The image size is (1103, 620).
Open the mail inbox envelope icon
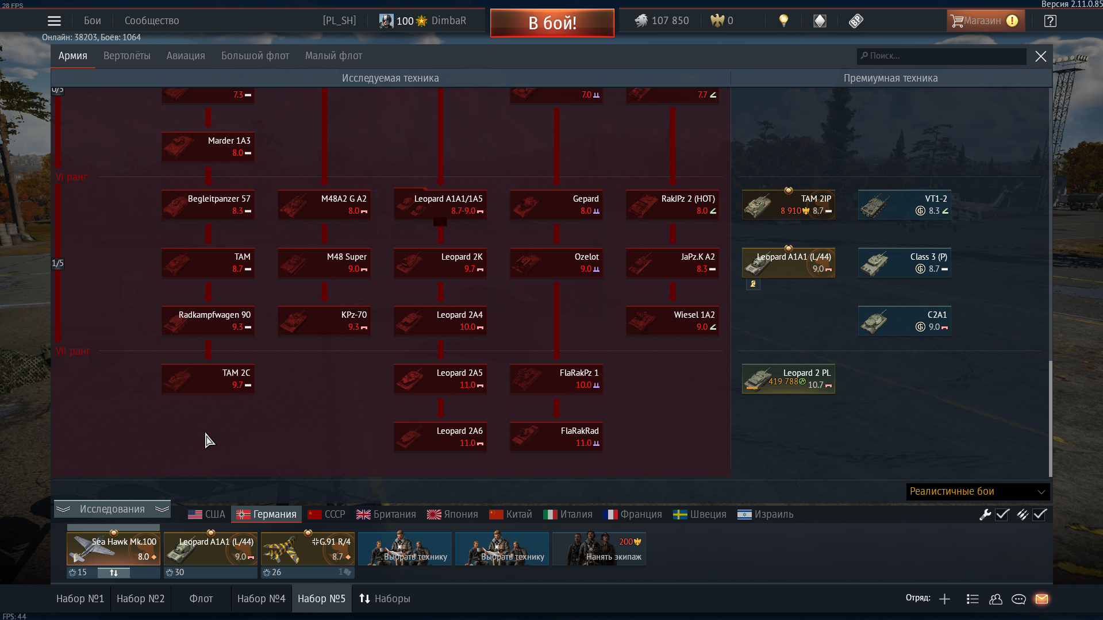tap(1041, 599)
